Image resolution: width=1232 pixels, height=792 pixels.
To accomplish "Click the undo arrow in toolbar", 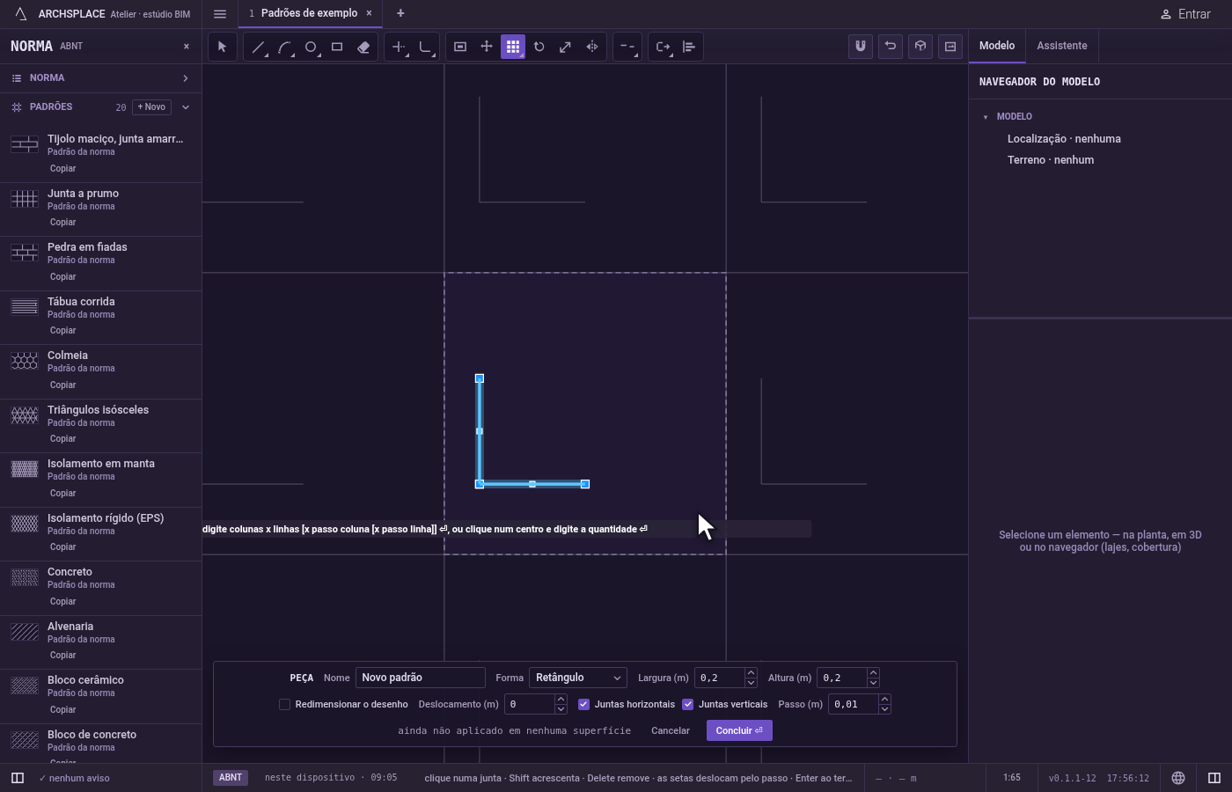I will pyautogui.click(x=891, y=47).
